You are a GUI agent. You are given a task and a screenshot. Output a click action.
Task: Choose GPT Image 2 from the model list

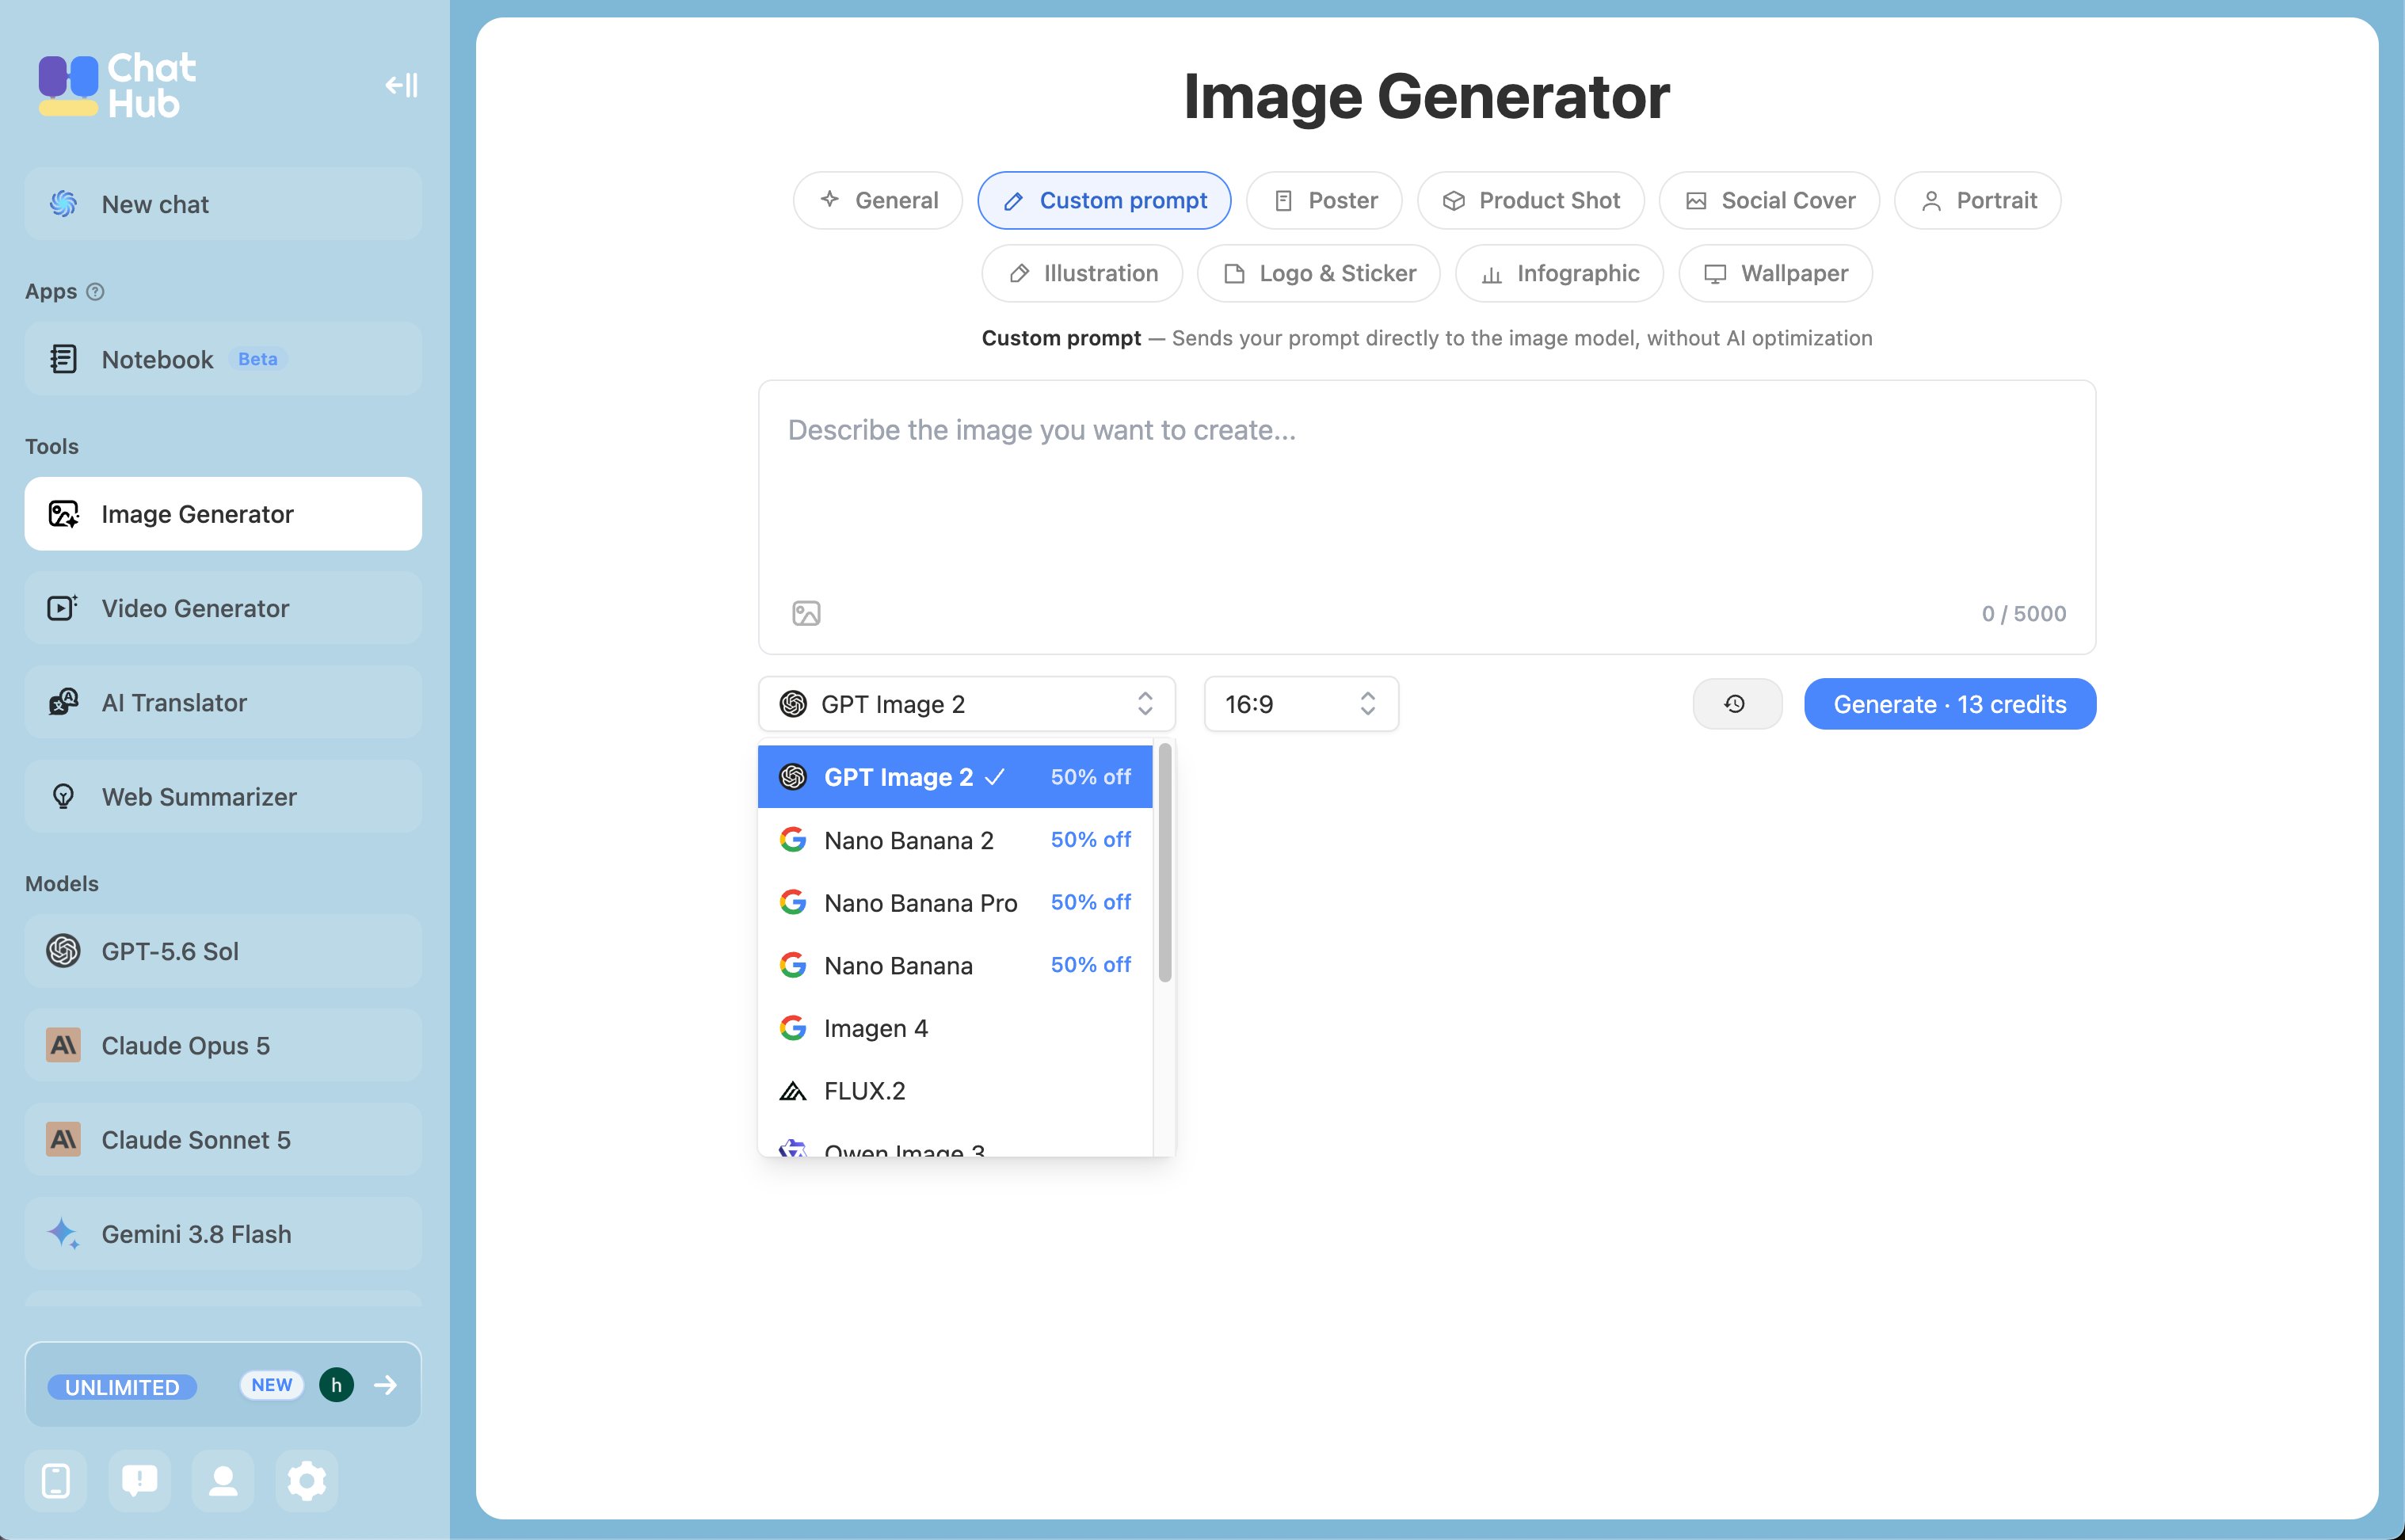pos(955,777)
